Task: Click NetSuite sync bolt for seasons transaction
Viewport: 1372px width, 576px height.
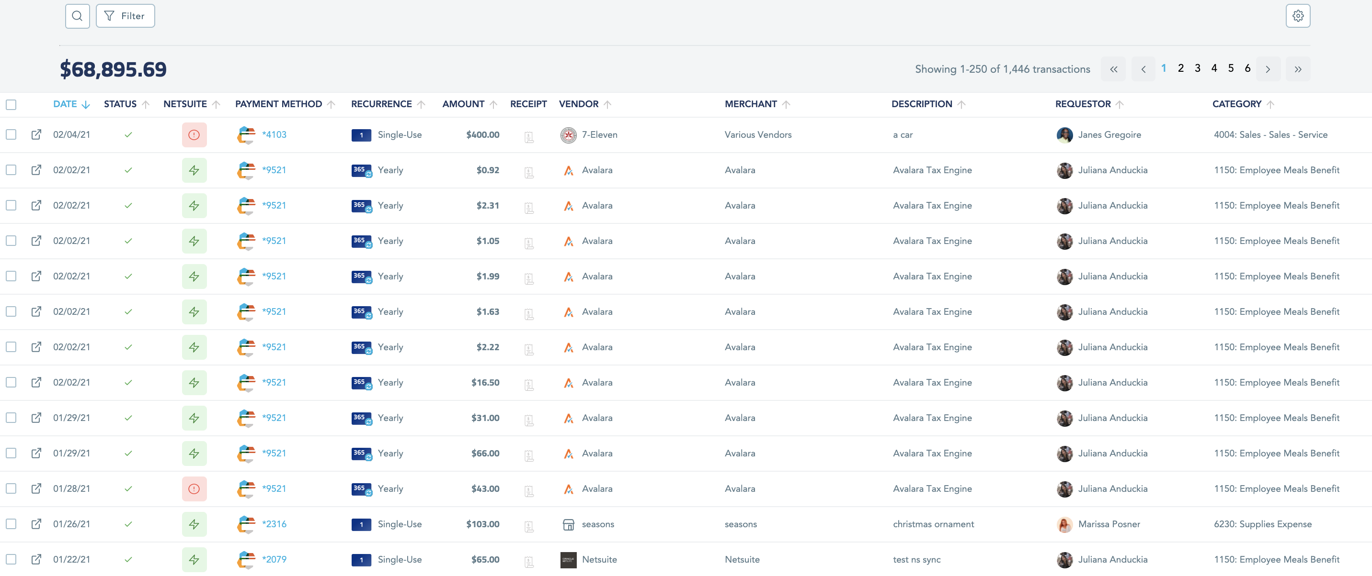Action: click(194, 524)
